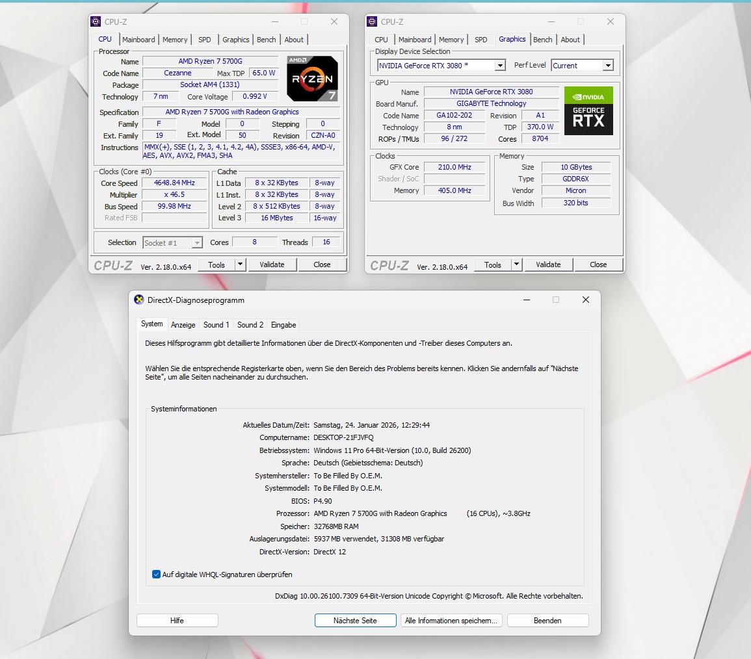Open the Sound 2 tab
The width and height of the screenshot is (751, 659).
click(x=250, y=325)
